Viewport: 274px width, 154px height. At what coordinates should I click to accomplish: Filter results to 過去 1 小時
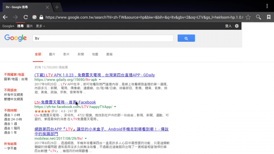[x=12, y=115]
